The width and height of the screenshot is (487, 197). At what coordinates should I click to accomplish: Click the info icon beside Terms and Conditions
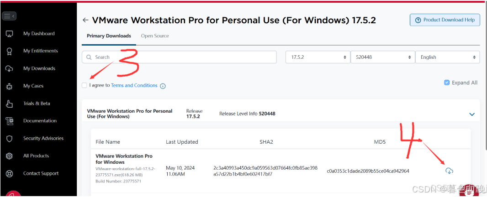tap(163, 86)
